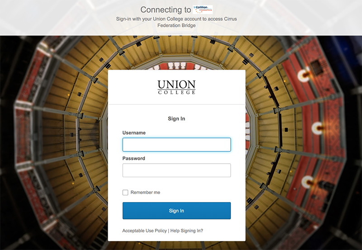Enable the Remember me checkbox
This screenshot has height=250, width=362.
(x=125, y=193)
